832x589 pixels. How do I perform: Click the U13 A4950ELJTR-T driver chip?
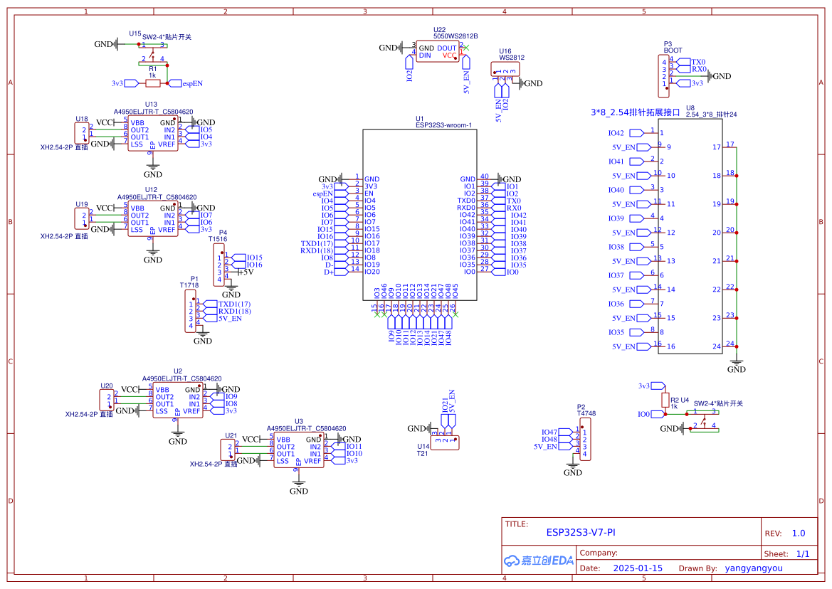click(153, 133)
